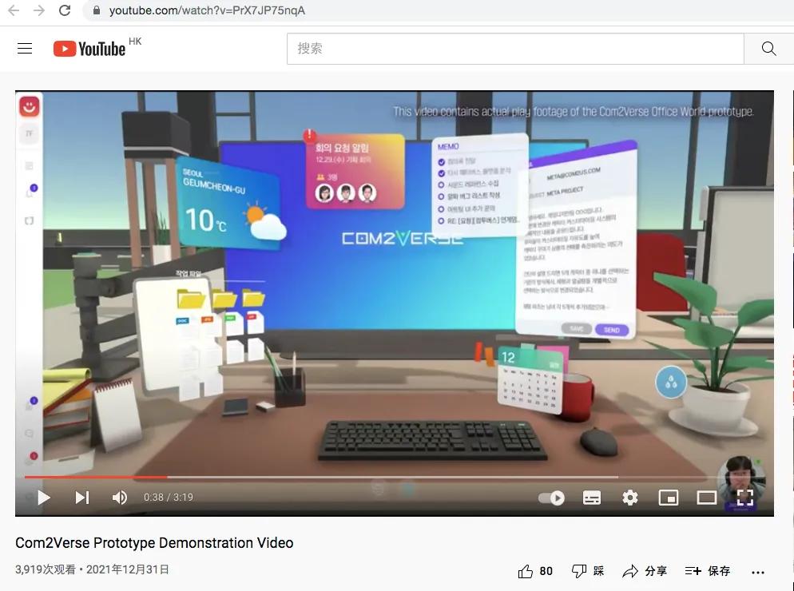Screen dimensions: 794x591
Task: Click the video title text
Action: pyautogui.click(x=154, y=543)
